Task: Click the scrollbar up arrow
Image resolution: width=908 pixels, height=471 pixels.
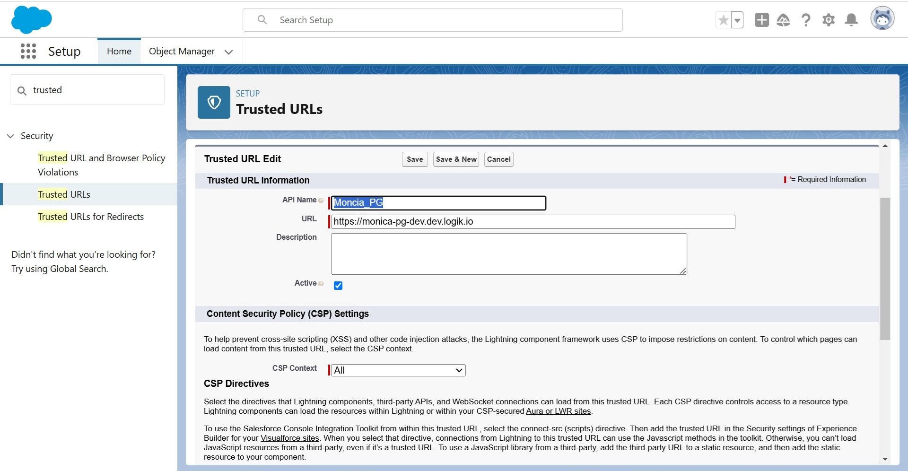Action: click(x=885, y=146)
